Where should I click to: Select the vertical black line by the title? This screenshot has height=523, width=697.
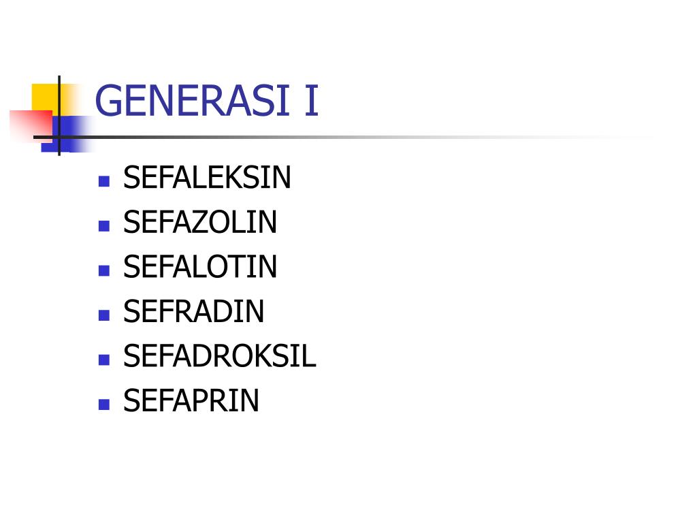point(59,116)
